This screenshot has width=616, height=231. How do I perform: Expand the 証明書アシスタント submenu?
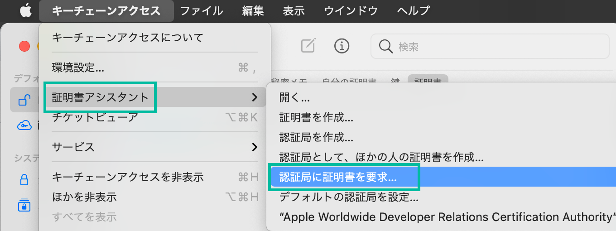point(155,97)
